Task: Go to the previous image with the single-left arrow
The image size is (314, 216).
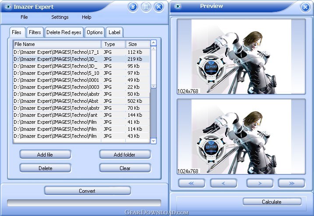Action: click(223, 183)
